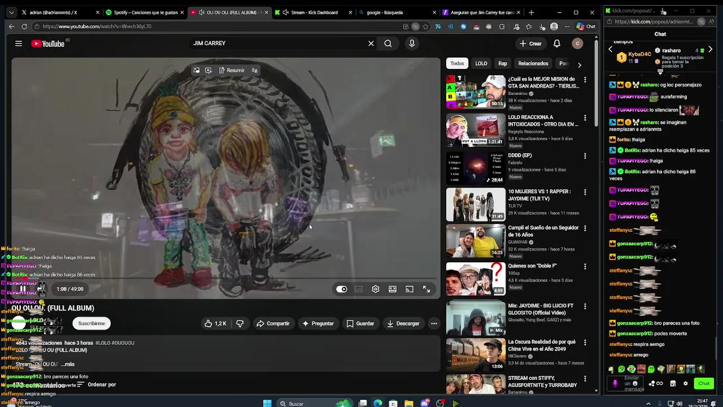This screenshot has height=407, width=723.
Task: Open Kick chat shop icon
Action: click(673, 383)
